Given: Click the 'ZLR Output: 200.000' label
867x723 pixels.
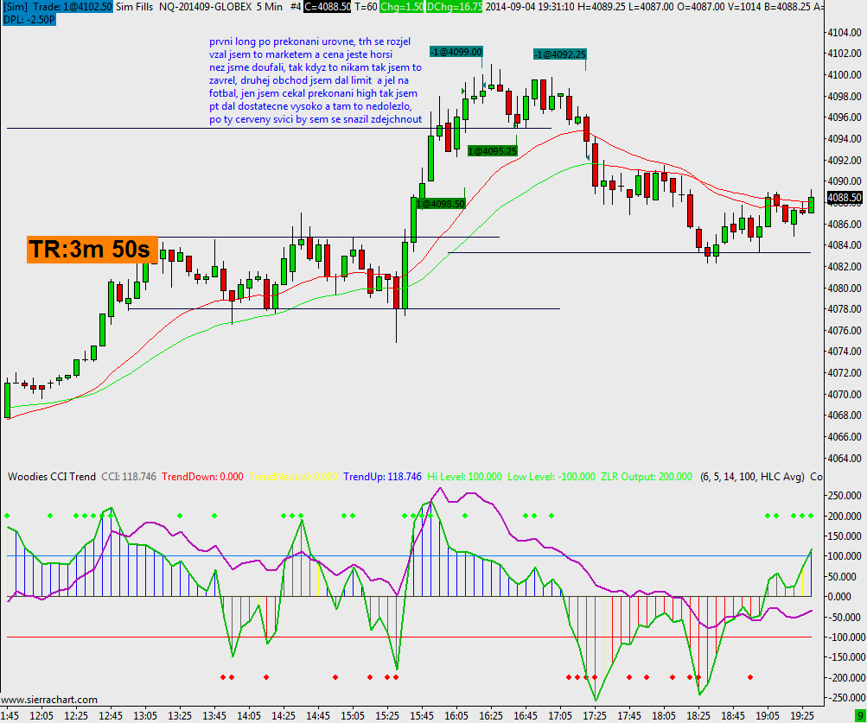Looking at the screenshot, I should (647, 477).
